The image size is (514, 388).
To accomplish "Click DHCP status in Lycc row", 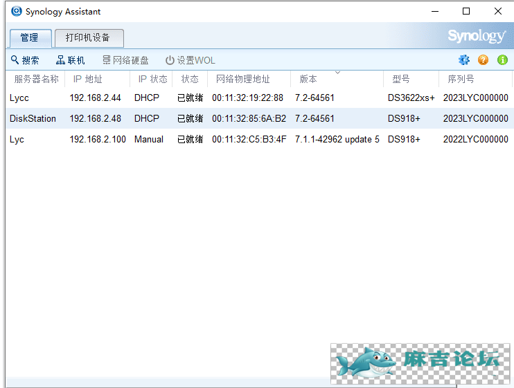I will (147, 98).
